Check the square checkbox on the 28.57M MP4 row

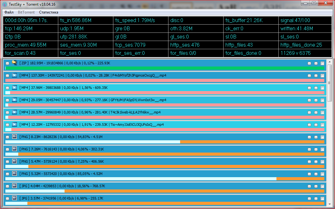pyautogui.click(x=322, y=113)
